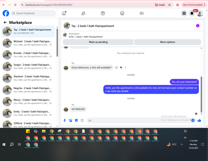Image resolution: width=208 pixels, height=161 pixels.
Task: Click Tay's avatar beside 5614445269 message
Action: coord(66,109)
